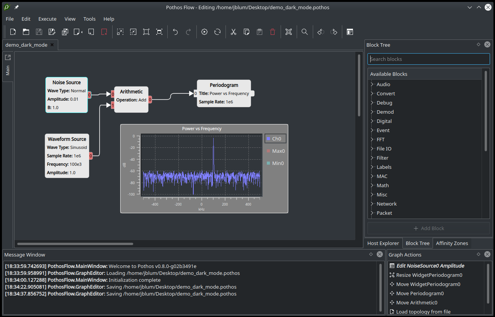495x317 pixels.
Task: Activate topology with the play-gear icon
Action: coord(204,32)
